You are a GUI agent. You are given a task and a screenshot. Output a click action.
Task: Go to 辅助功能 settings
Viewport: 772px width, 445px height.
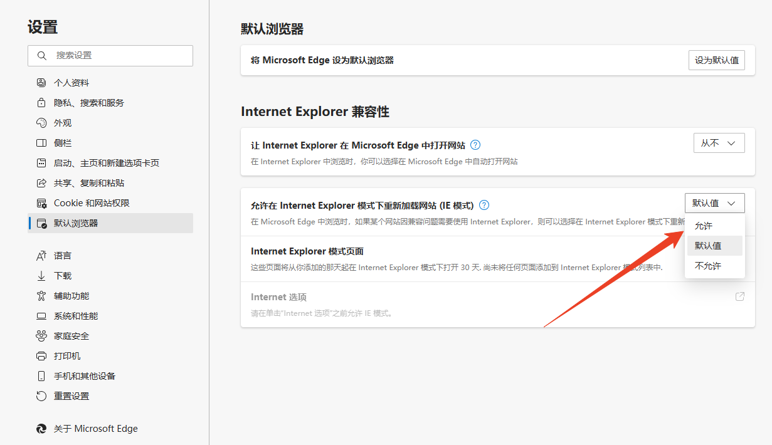click(110, 296)
